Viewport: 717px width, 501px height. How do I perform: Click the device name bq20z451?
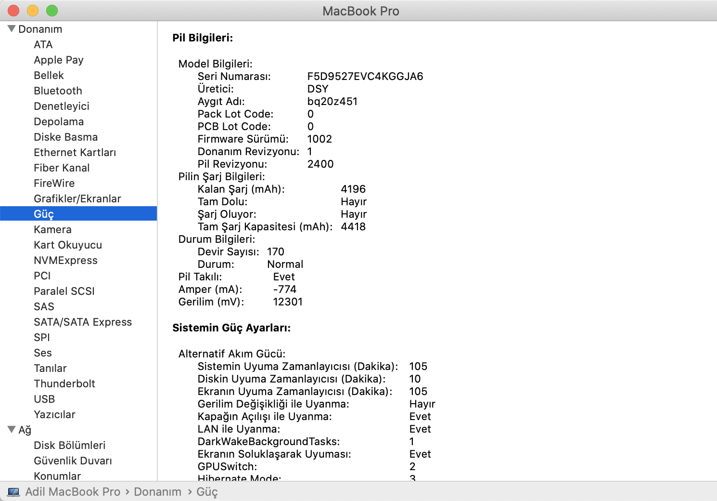(x=333, y=102)
